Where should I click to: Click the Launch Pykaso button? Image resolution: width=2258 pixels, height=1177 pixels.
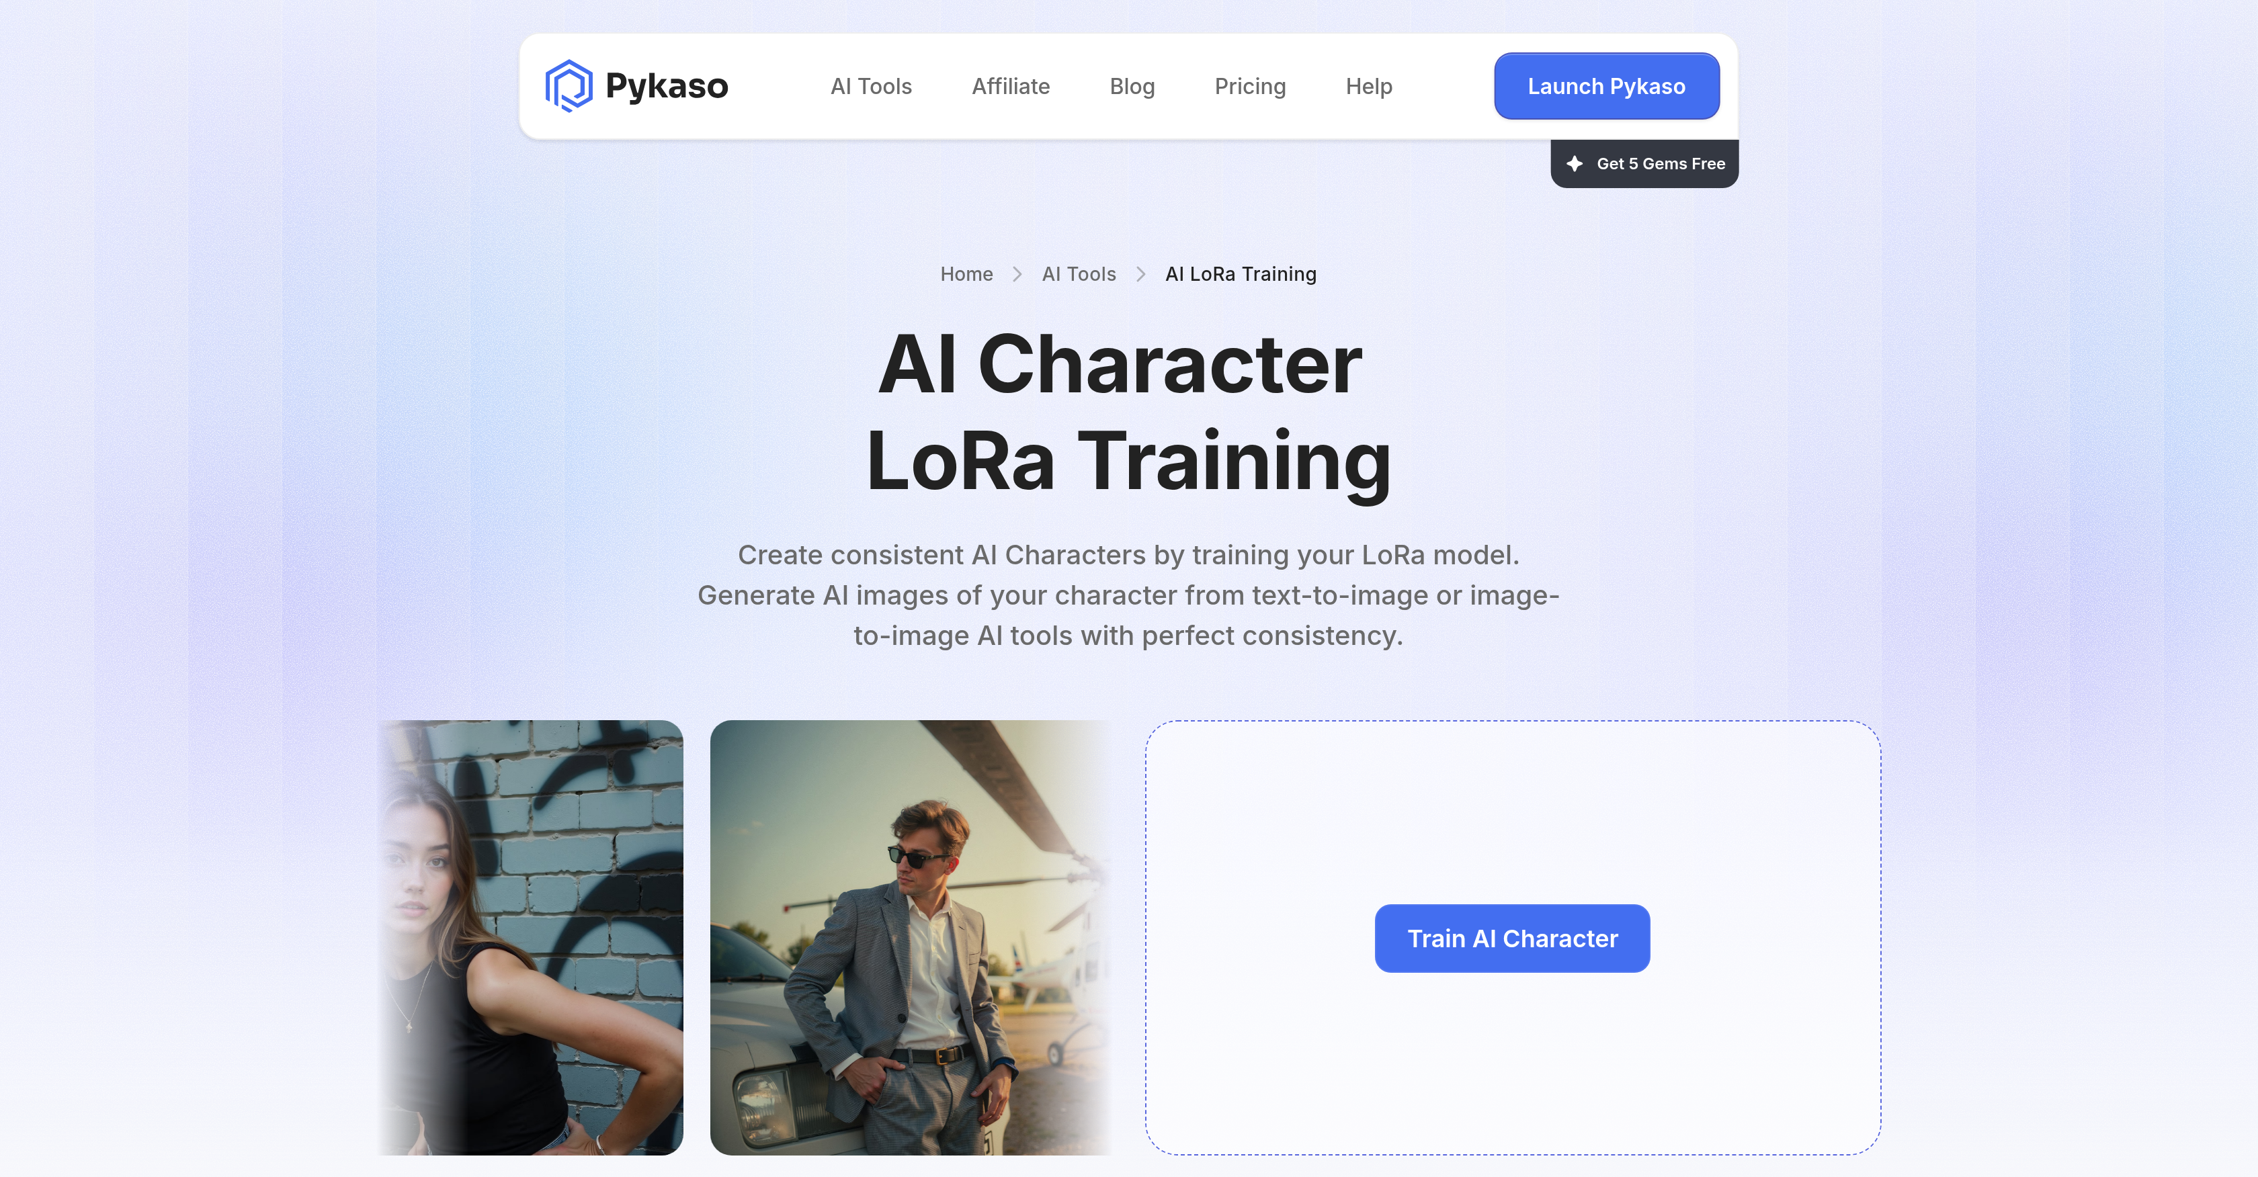click(1606, 85)
